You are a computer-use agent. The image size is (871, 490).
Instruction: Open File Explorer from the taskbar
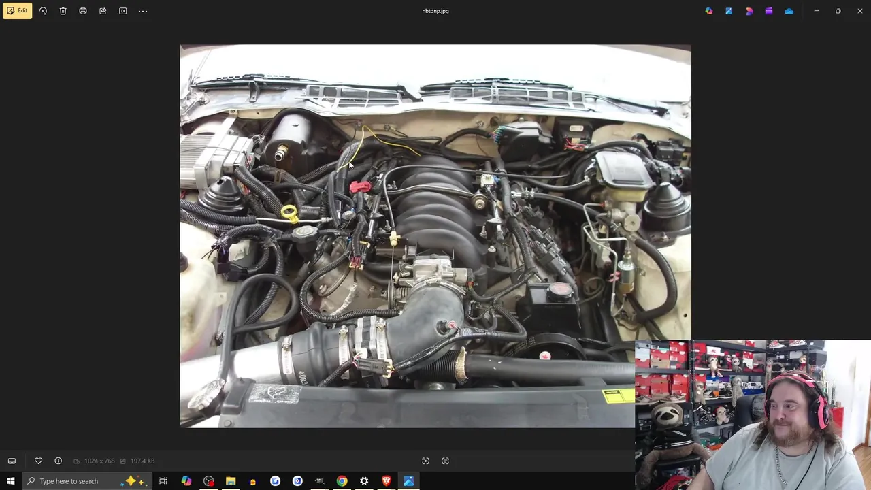[231, 481]
